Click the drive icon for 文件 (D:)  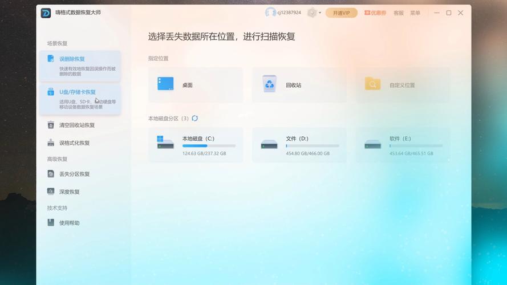[269, 144]
